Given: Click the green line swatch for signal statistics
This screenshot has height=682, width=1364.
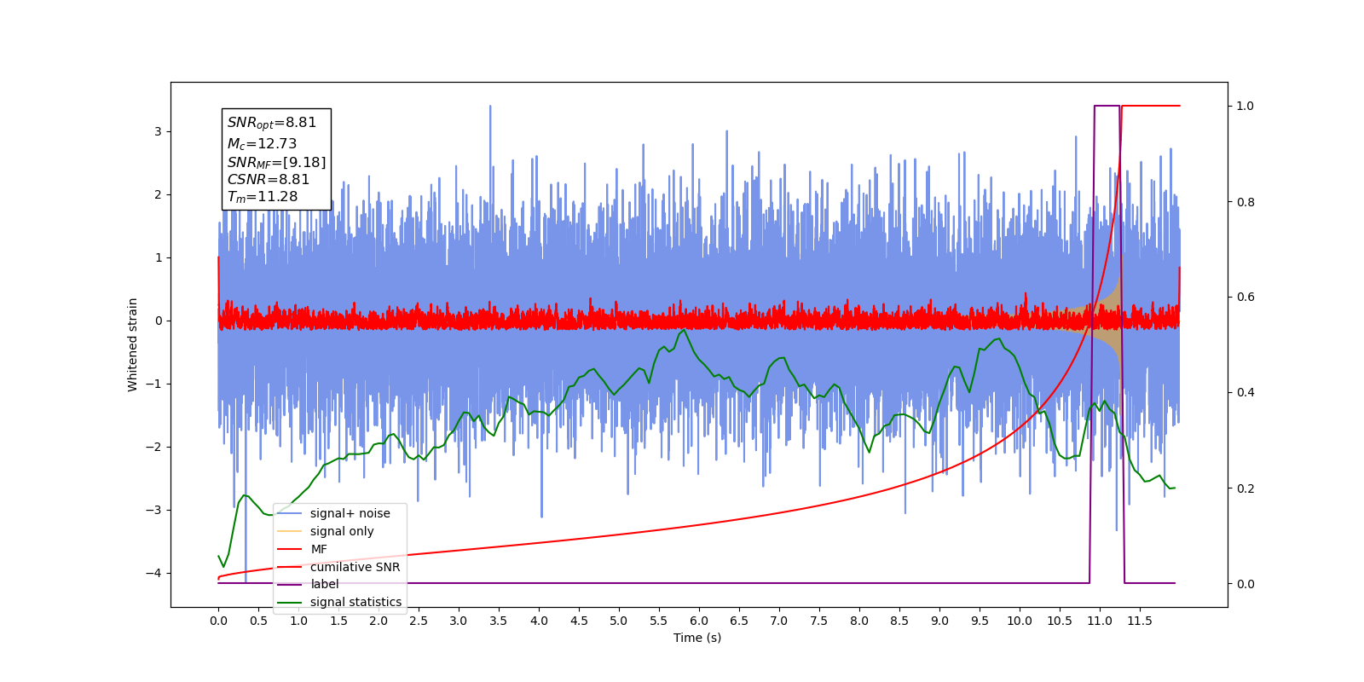Looking at the screenshot, I should point(290,602).
